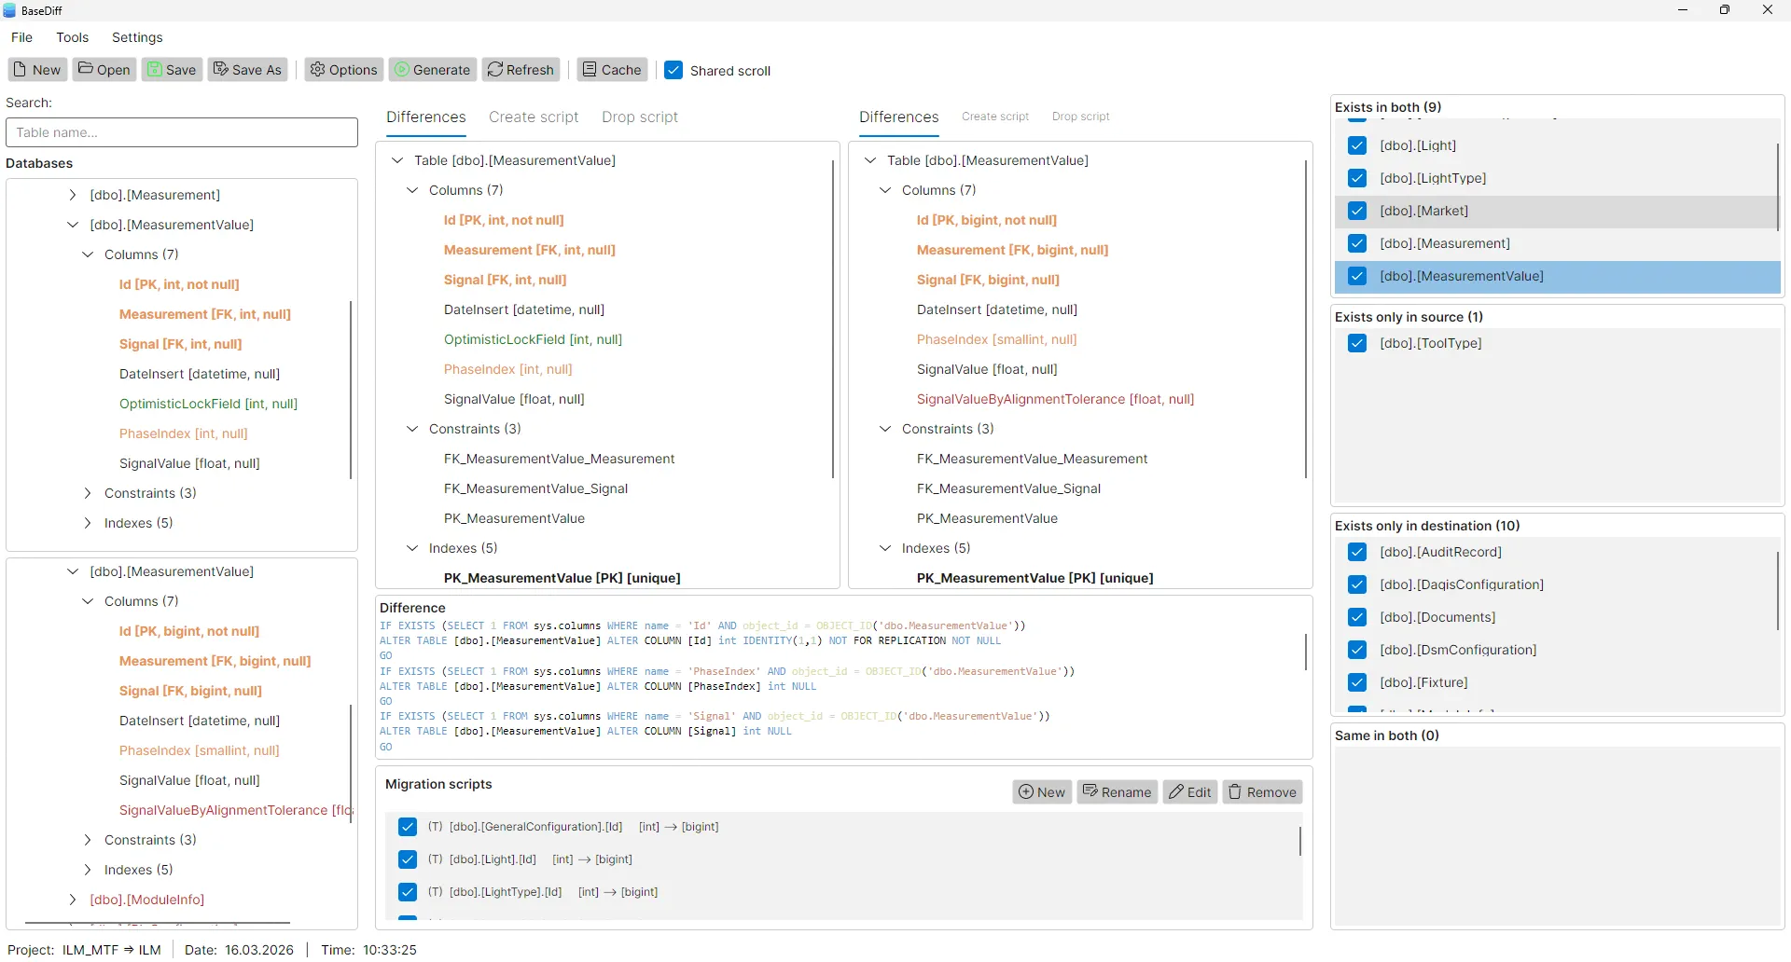Click the Rename migration script button
The height and width of the screenshot is (962, 1791).
point(1117,791)
